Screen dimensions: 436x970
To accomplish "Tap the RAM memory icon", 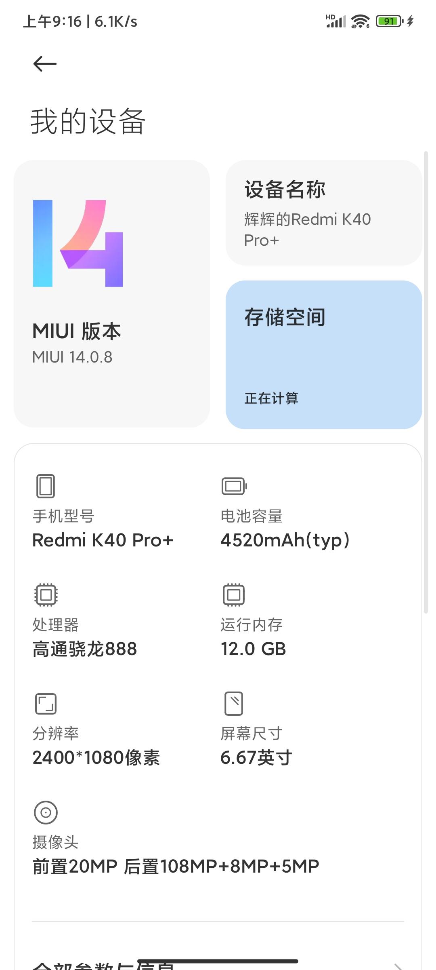I will coord(234,595).
